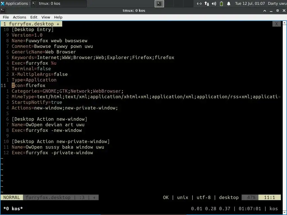This screenshot has width=287, height=215.
Task: Click the X-MultipleArgs=false line
Action: click(x=40, y=74)
